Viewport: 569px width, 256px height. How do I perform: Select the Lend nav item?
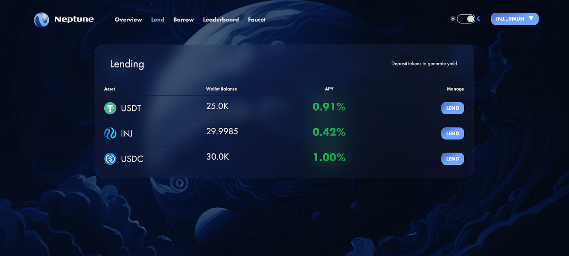click(157, 20)
